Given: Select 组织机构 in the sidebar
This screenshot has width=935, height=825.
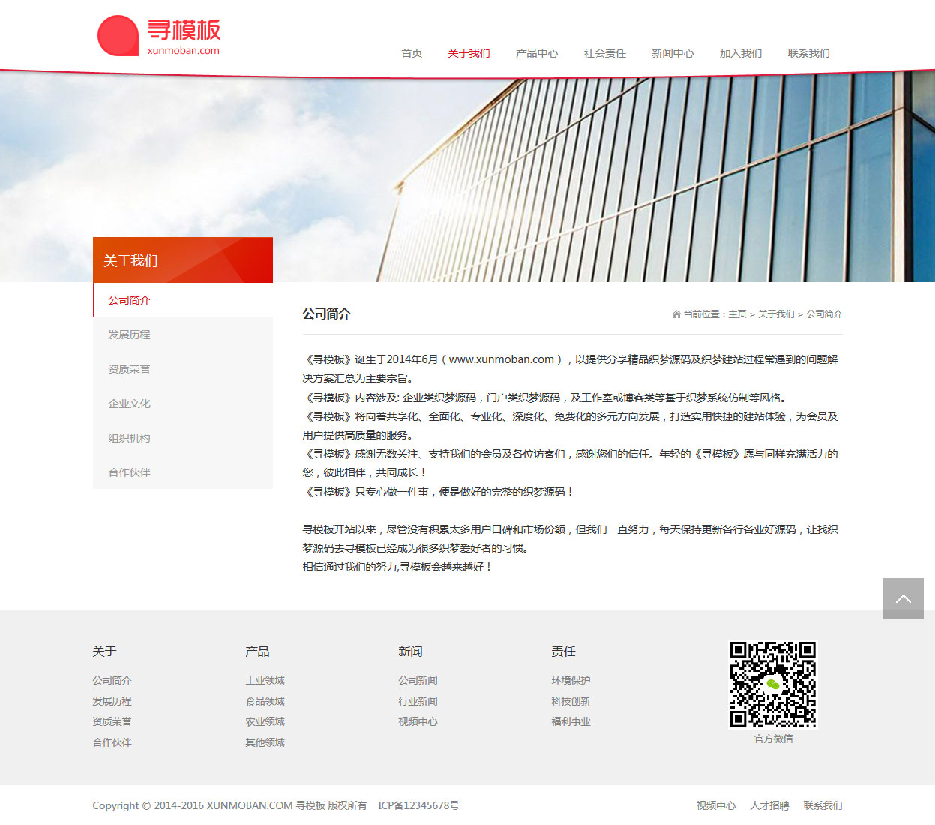Looking at the screenshot, I should (x=183, y=438).
